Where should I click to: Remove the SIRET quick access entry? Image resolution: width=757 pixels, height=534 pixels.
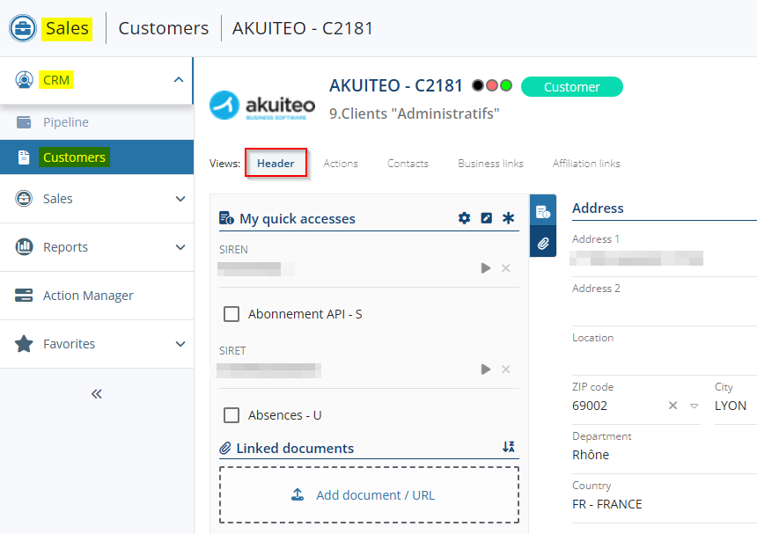point(506,369)
